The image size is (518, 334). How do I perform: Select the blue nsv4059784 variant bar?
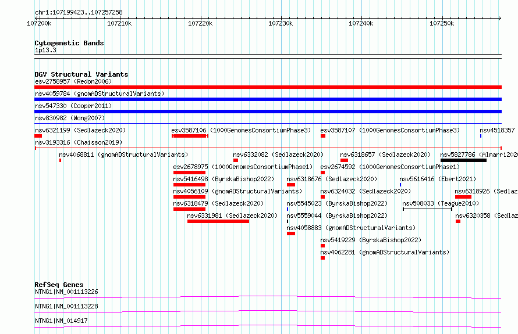click(x=268, y=99)
